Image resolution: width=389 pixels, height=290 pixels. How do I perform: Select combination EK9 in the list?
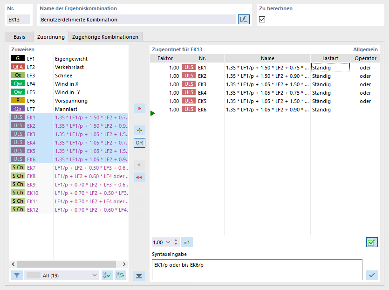pos(69,185)
